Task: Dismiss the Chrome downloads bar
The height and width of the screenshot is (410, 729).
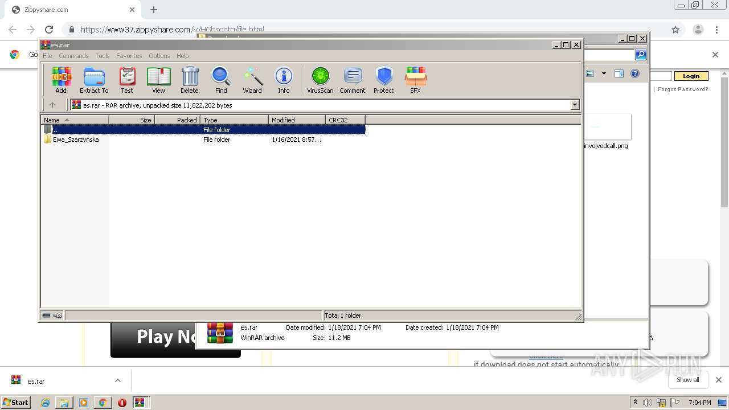Action: (718, 380)
